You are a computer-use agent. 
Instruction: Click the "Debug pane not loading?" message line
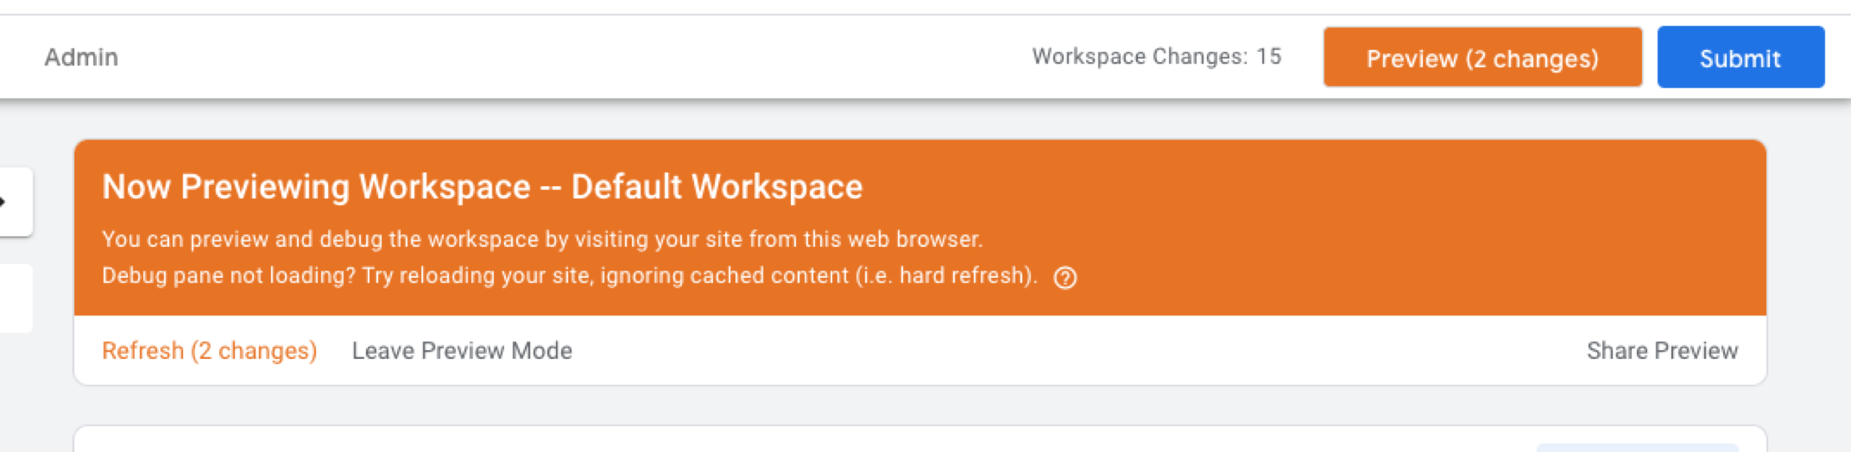(x=570, y=276)
